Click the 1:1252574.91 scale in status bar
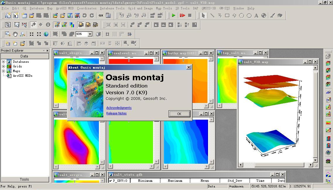This screenshot has width=333, height=190. [300, 186]
